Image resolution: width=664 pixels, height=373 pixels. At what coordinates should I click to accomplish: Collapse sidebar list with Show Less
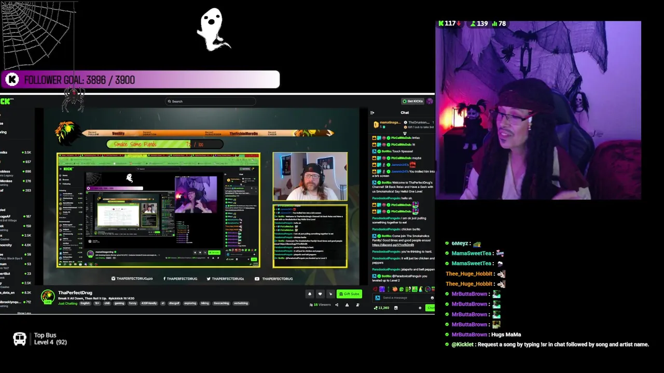tap(24, 313)
